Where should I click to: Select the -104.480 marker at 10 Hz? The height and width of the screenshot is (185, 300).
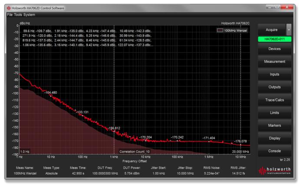click(x=51, y=93)
